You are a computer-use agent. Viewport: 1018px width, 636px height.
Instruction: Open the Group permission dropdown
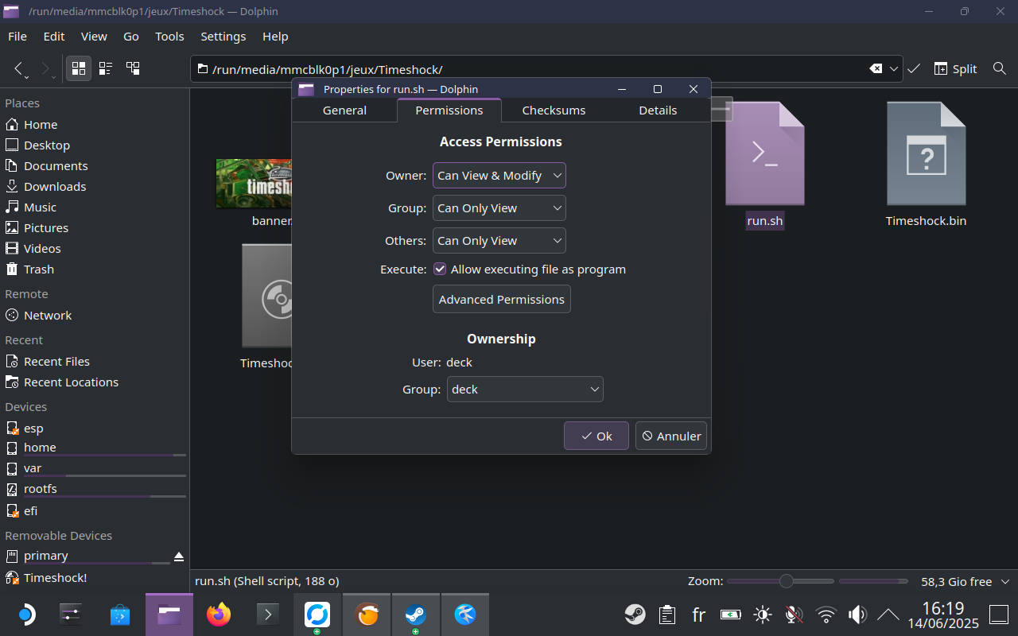pos(499,208)
